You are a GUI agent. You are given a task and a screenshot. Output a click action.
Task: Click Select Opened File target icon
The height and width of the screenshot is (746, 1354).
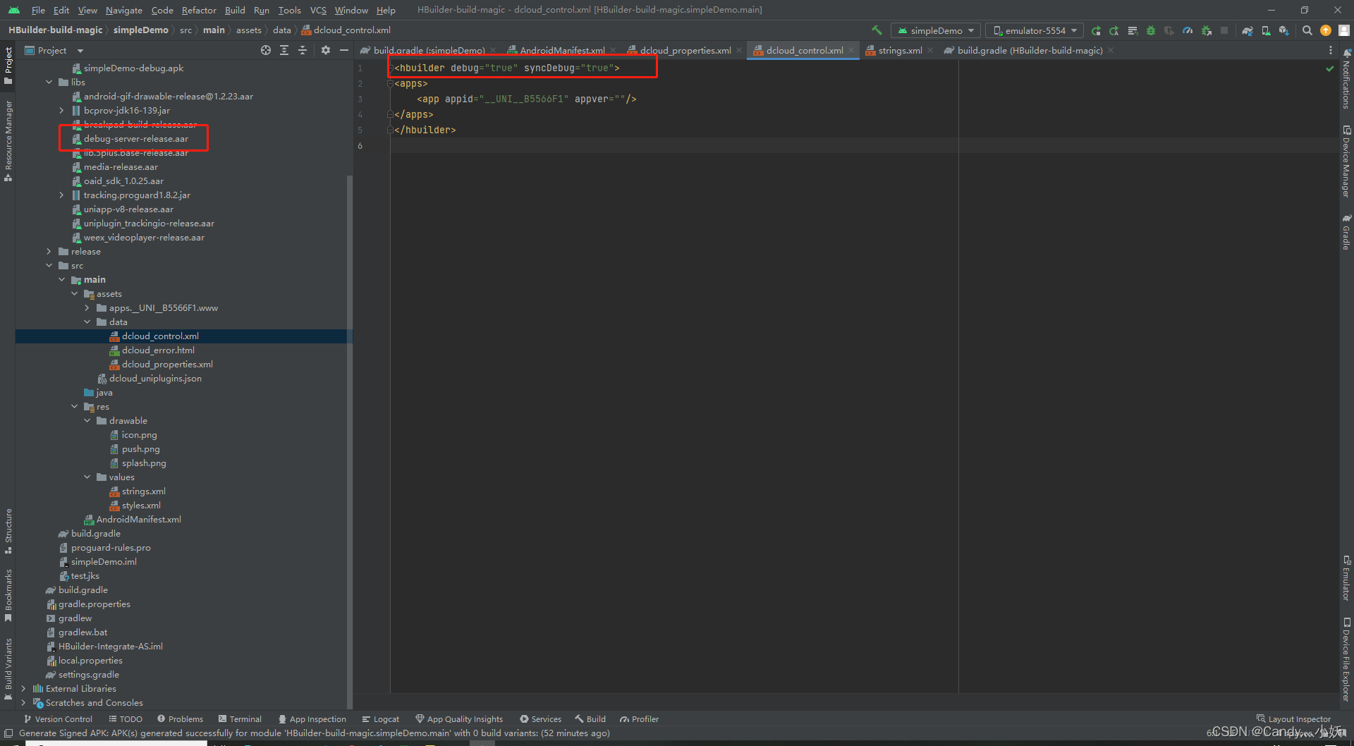click(x=266, y=50)
